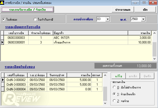Select delivery note OrdN-3-000004

point(16,89)
